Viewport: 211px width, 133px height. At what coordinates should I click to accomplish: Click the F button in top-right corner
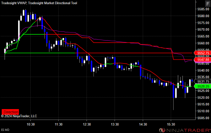[208, 4]
